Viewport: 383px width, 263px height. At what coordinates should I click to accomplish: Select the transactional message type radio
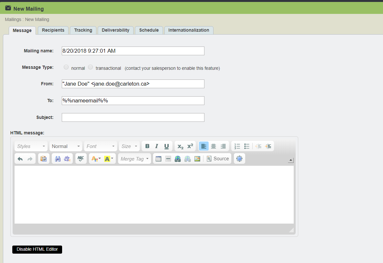[x=91, y=67]
